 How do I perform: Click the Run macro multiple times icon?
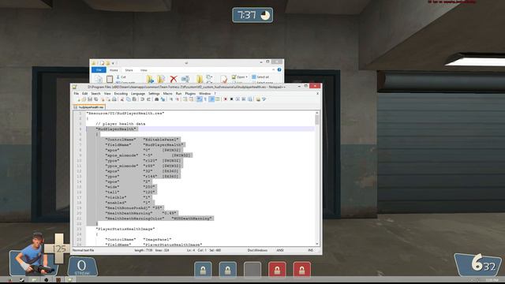click(x=244, y=99)
